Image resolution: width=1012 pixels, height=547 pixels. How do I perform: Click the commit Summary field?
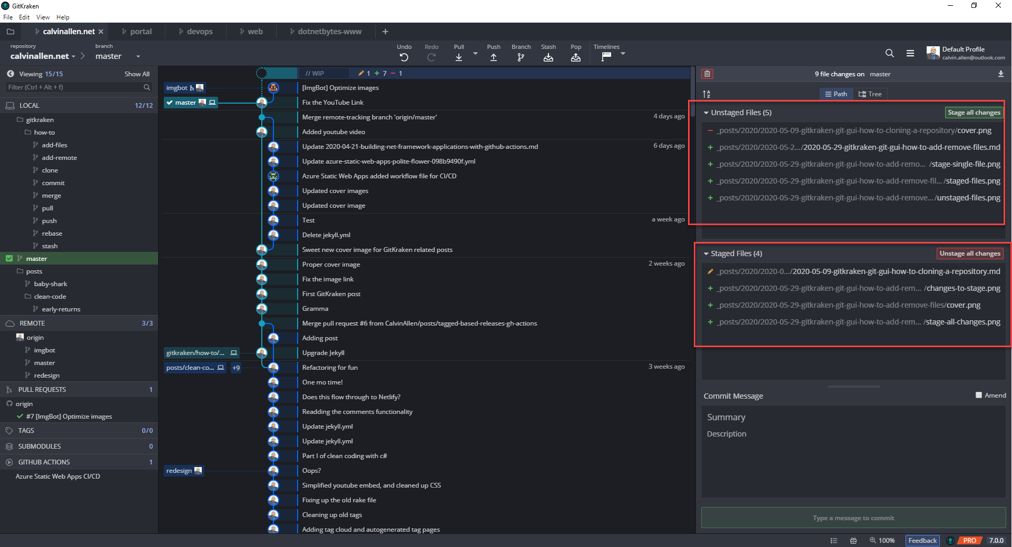853,417
